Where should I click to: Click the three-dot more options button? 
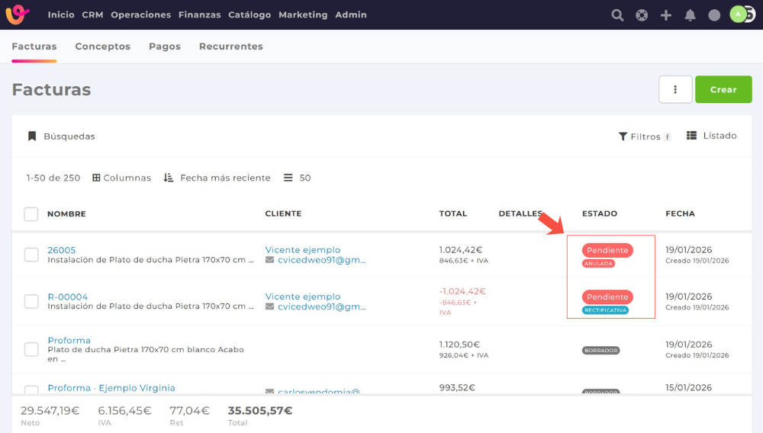[675, 89]
